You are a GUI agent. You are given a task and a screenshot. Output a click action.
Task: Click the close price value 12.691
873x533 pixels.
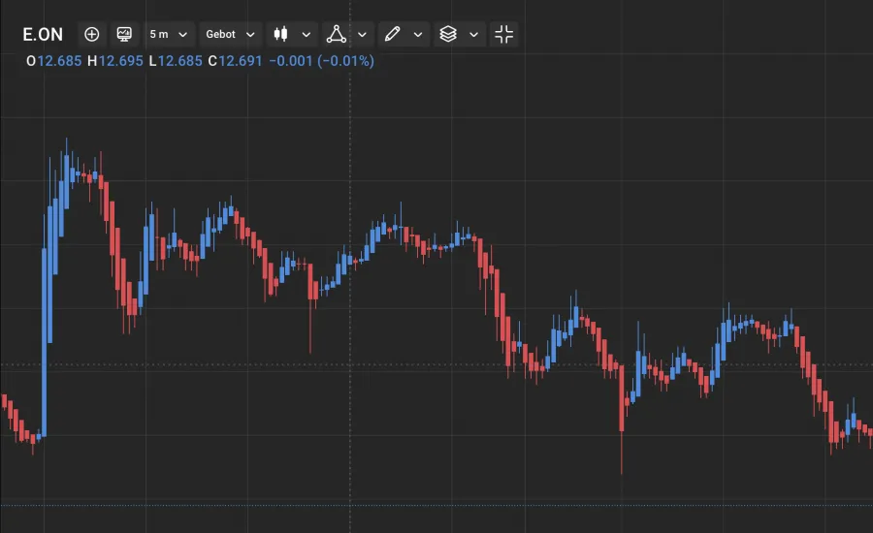tap(241, 61)
